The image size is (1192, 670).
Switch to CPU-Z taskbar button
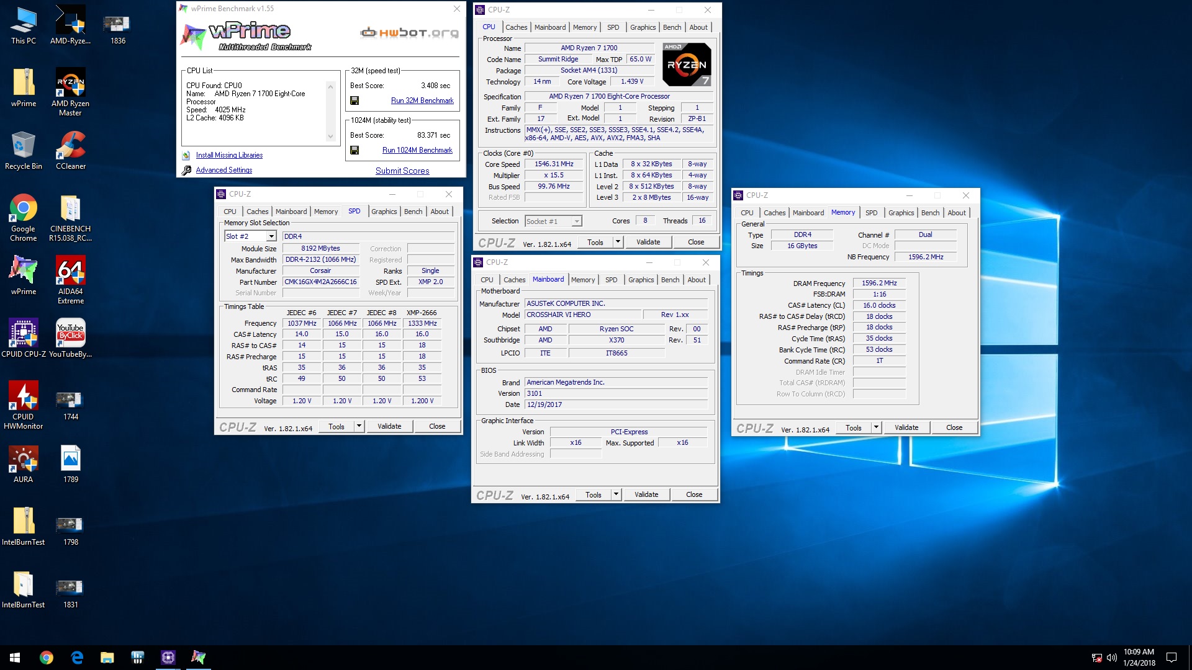coord(168,658)
